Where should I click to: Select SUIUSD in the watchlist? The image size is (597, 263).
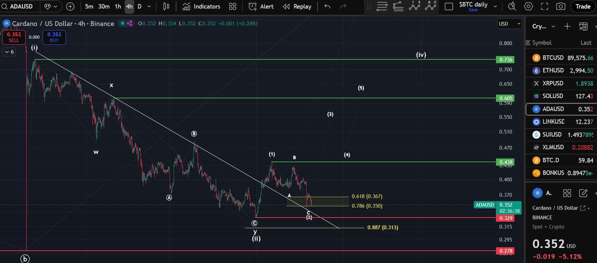(562, 135)
